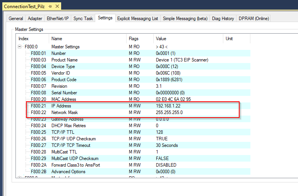Select the F800:21 IP Address row
Viewport: 298px width, 196px height.
[x=140, y=106]
